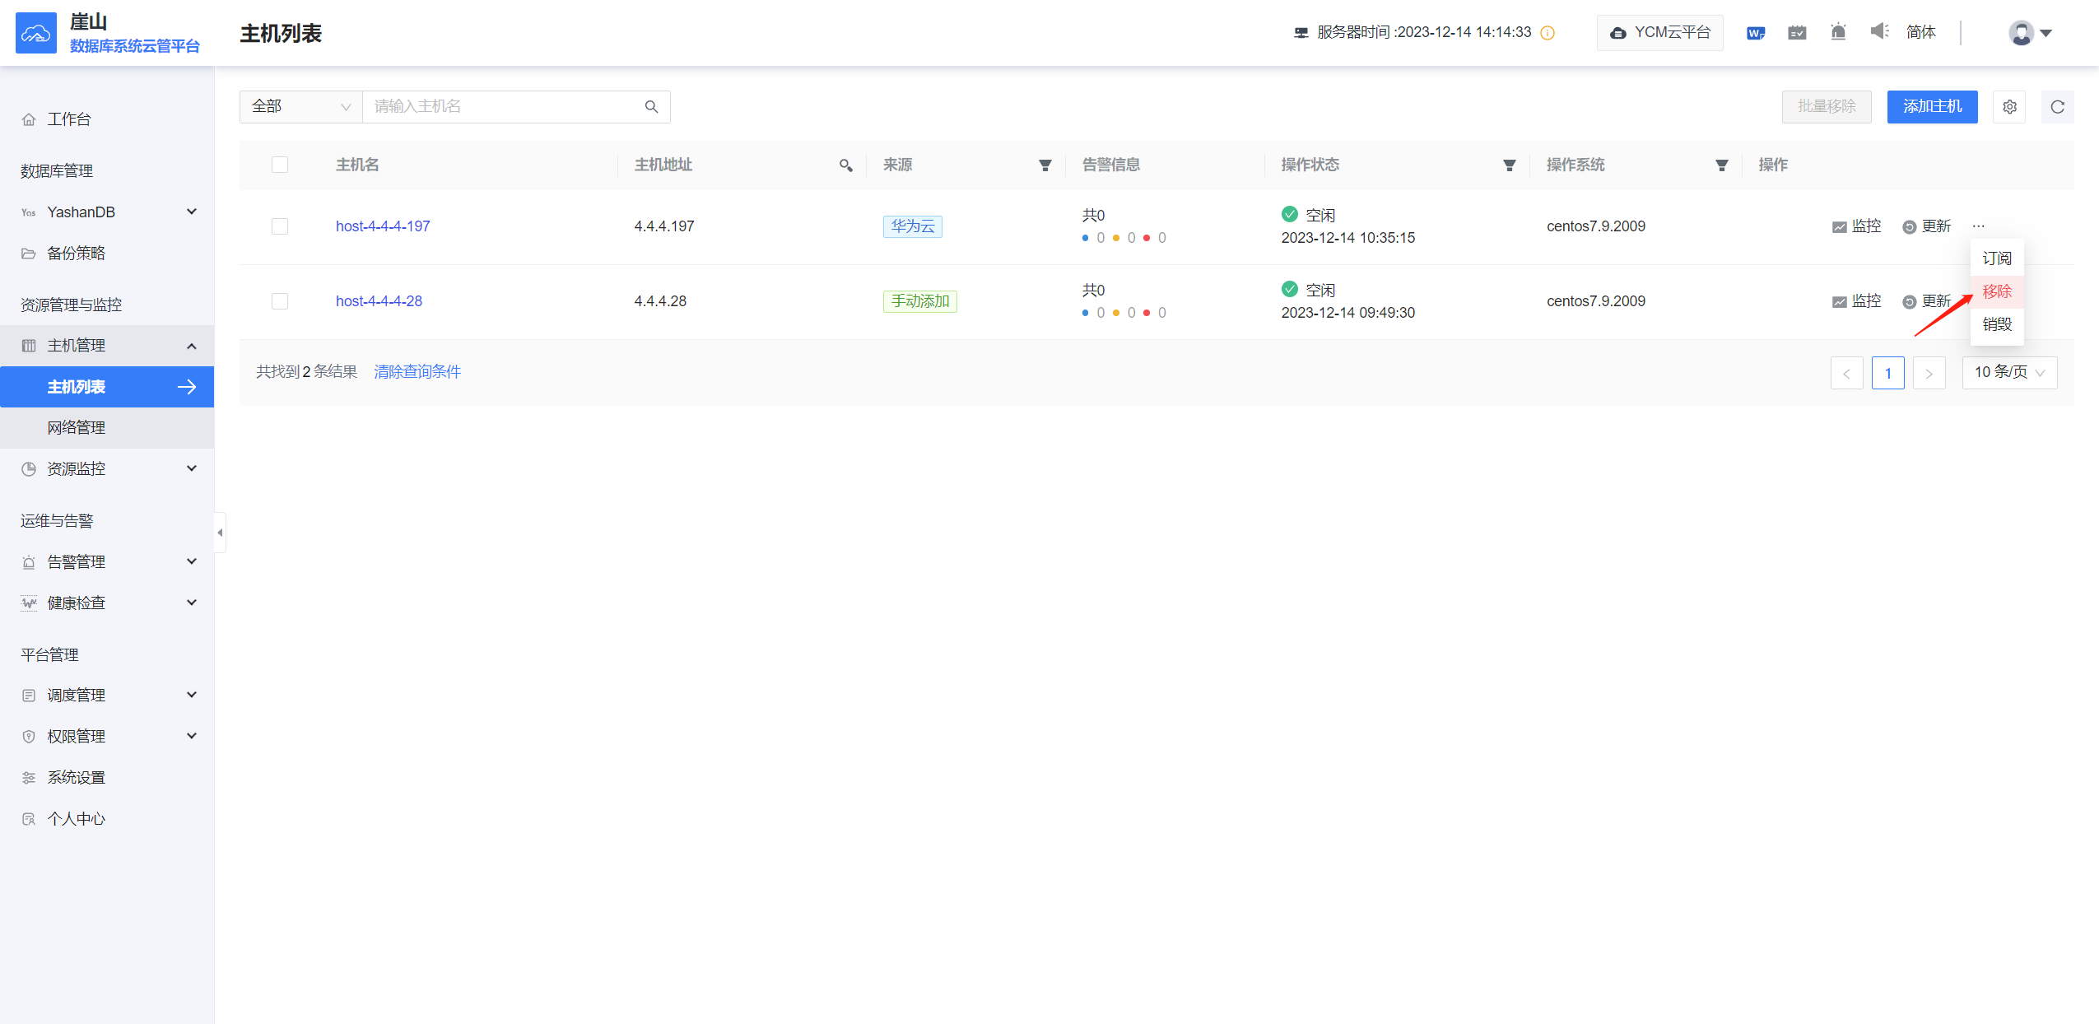
Task: Check the host-4-4-4-28 row checkbox
Action: point(280,301)
